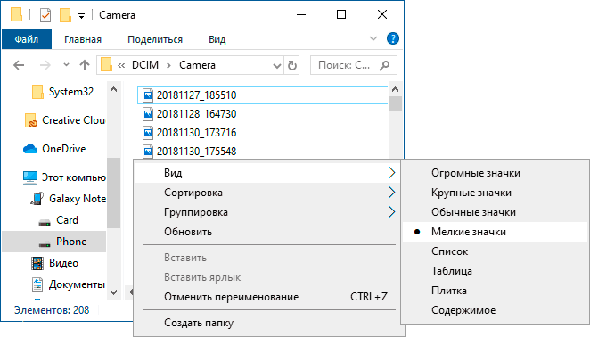Image resolution: width=590 pixels, height=337 pixels.
Task: Click the Creative Cloud folder icon
Action: click(31, 120)
